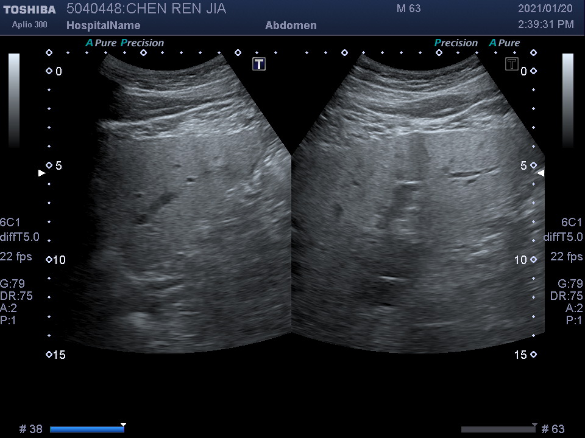This screenshot has width=585, height=438.
Task: Click the TOSHIBA logo
Action: point(29,9)
